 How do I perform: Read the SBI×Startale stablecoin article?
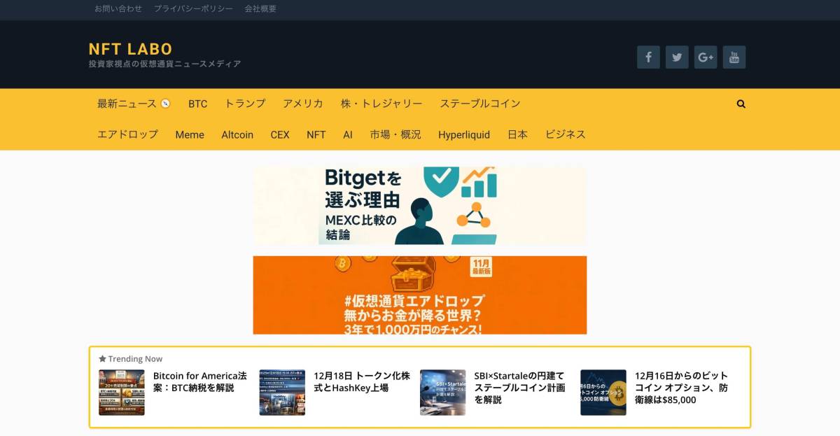[519, 387]
